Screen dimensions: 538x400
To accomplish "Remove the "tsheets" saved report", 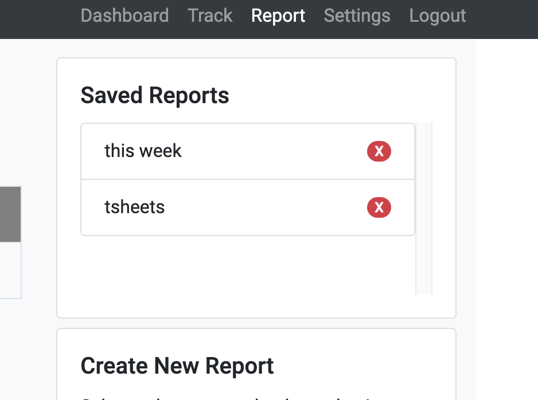I will point(379,207).
